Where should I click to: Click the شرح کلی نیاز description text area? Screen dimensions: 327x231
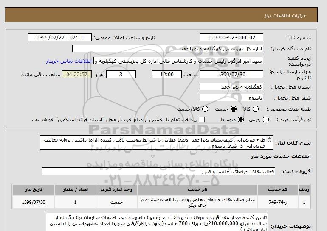(157, 142)
